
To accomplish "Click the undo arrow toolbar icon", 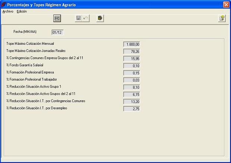I will coord(86,18).
